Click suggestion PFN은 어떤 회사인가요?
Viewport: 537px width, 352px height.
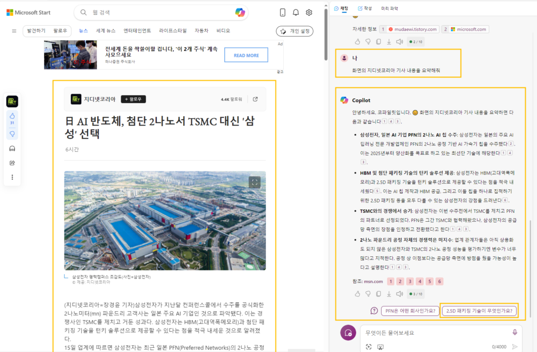tap(410, 311)
